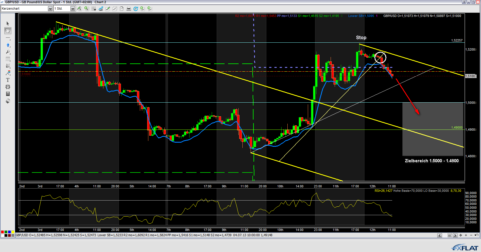481x252 pixels.
Task: Toggle the chart checkmark edit option
Action: click(108, 9)
